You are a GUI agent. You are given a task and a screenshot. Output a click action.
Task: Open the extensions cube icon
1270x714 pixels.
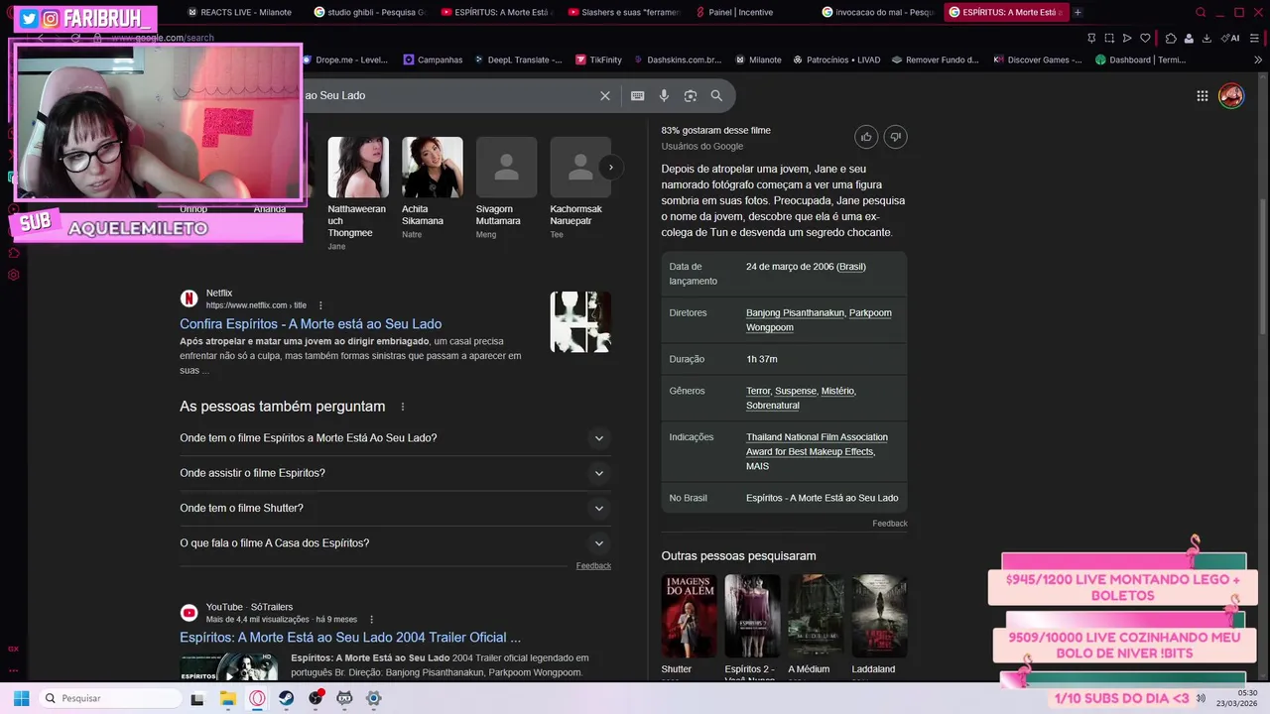tap(1171, 38)
